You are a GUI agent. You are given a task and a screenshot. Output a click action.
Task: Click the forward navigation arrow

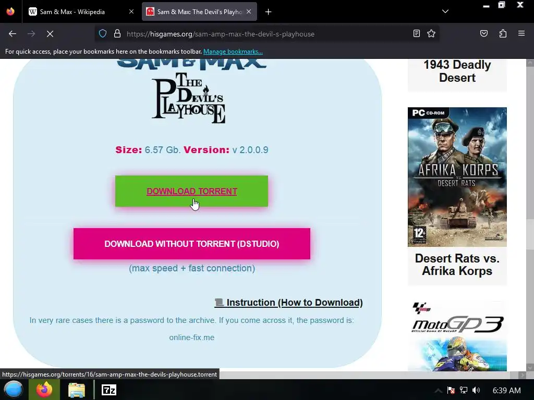[31, 34]
